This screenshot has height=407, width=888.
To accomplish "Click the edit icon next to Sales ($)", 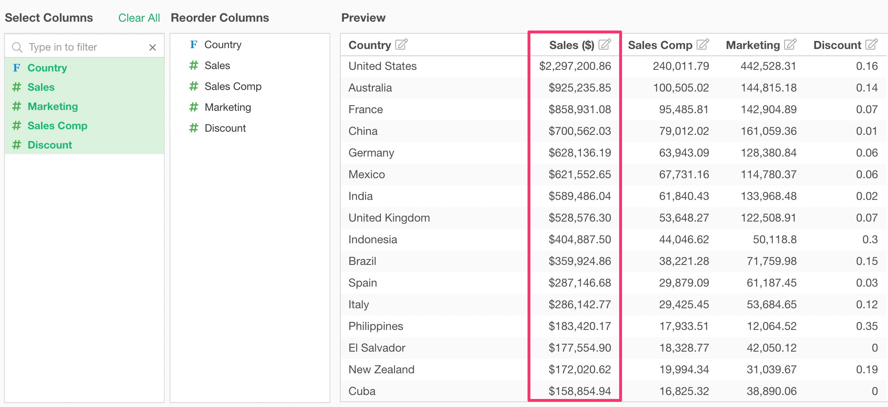I will [x=605, y=44].
